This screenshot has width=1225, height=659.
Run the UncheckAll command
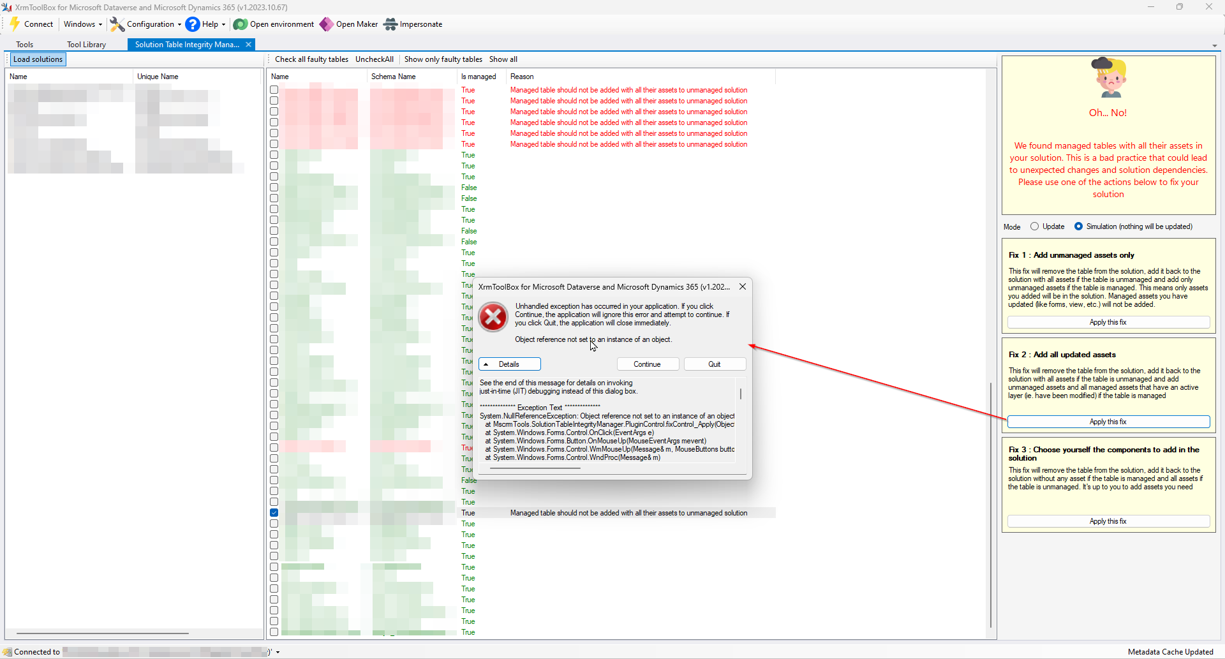tap(375, 59)
